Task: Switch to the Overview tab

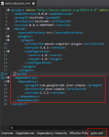Action: point(7,133)
